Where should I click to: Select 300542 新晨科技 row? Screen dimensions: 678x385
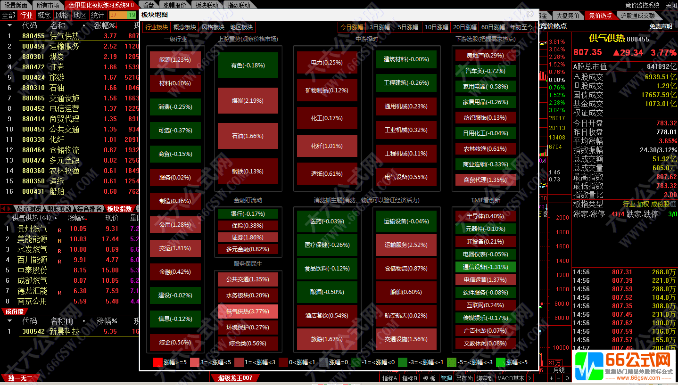point(70,331)
